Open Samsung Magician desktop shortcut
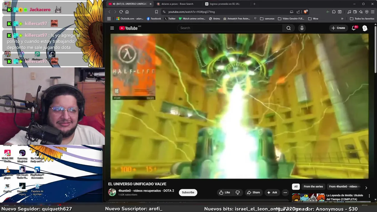 point(22,156)
